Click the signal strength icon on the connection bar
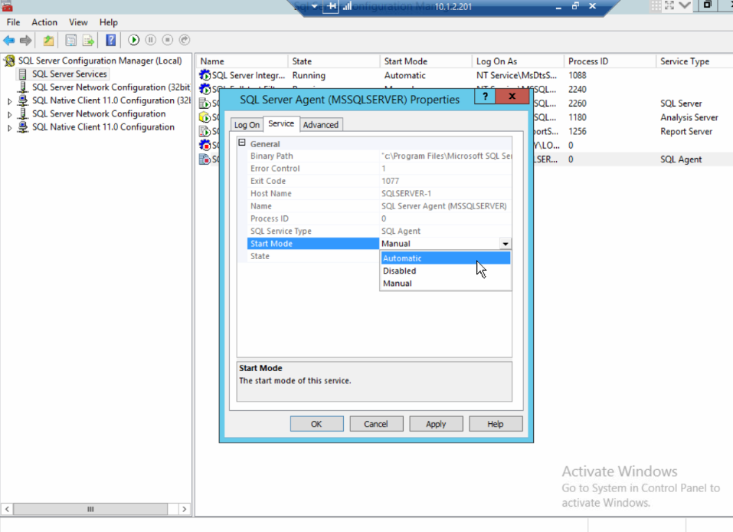This screenshot has width=733, height=532. 347,7
